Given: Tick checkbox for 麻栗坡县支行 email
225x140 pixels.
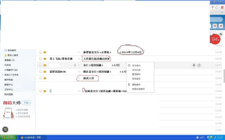Looking at the screenshot, I should coord(41,52).
